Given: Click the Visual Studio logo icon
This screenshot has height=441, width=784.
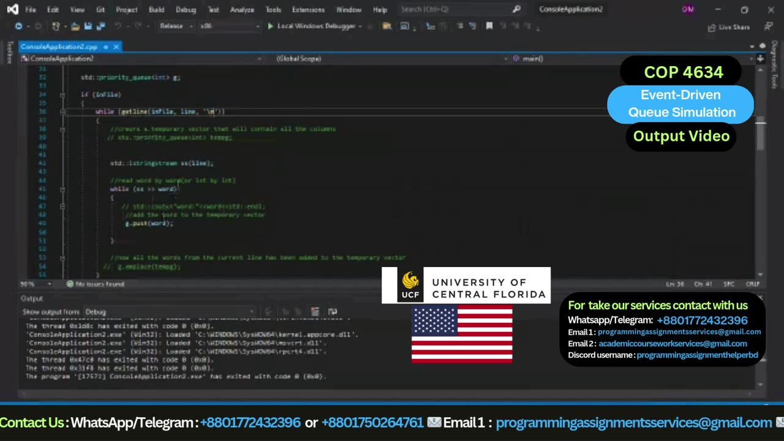Looking at the screenshot, I should click(x=12, y=9).
